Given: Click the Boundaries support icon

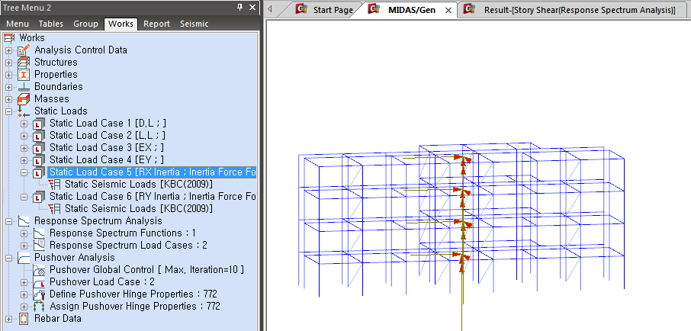Looking at the screenshot, I should pyautogui.click(x=24, y=87).
